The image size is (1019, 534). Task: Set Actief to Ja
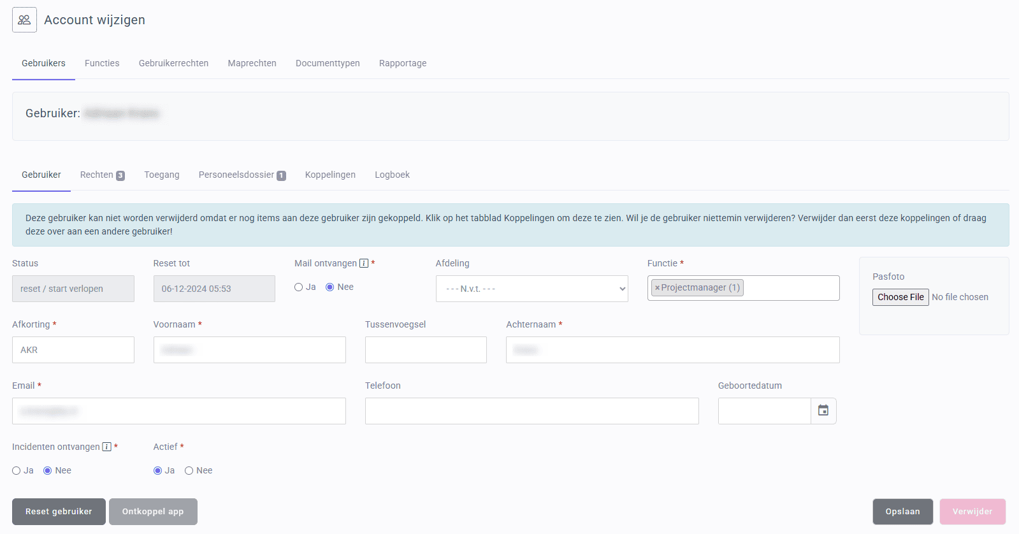(x=157, y=471)
